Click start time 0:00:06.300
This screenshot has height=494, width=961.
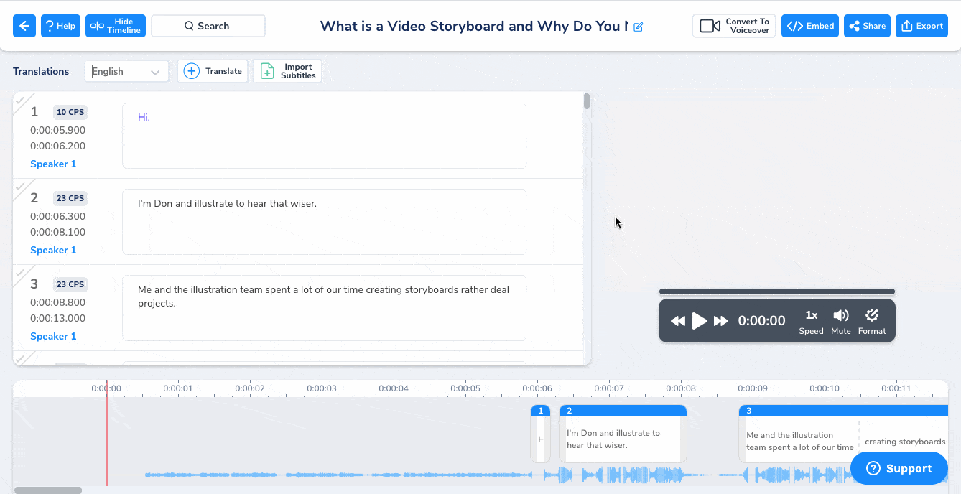coord(57,216)
